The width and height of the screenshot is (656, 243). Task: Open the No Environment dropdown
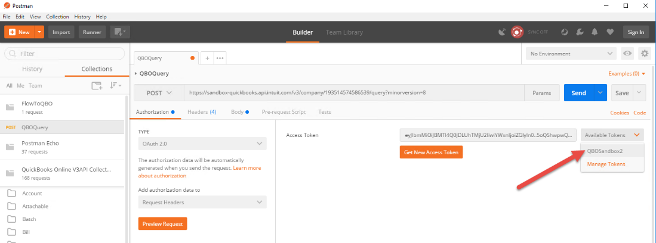571,54
